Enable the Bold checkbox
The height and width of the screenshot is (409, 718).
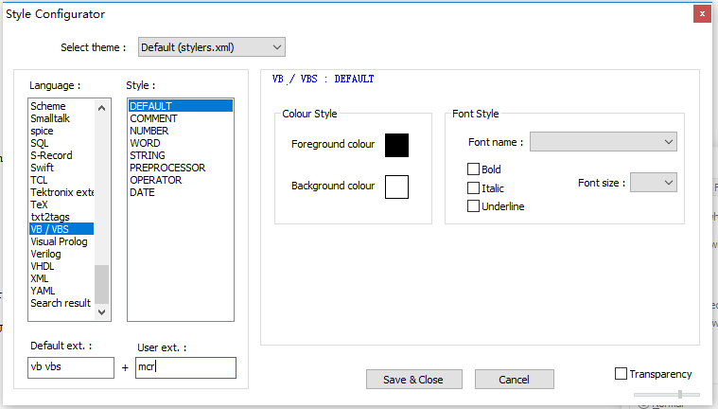(474, 169)
